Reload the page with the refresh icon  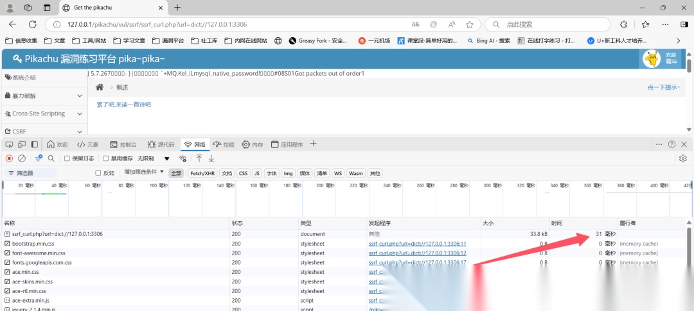pos(32,24)
